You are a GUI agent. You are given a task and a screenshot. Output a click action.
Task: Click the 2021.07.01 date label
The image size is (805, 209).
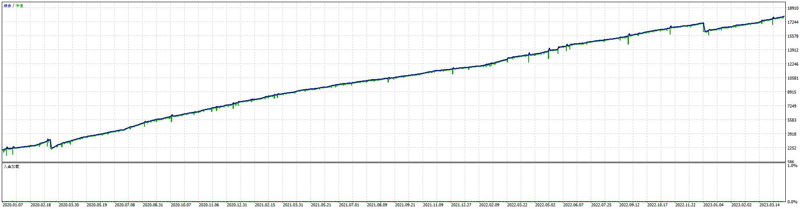(349, 205)
